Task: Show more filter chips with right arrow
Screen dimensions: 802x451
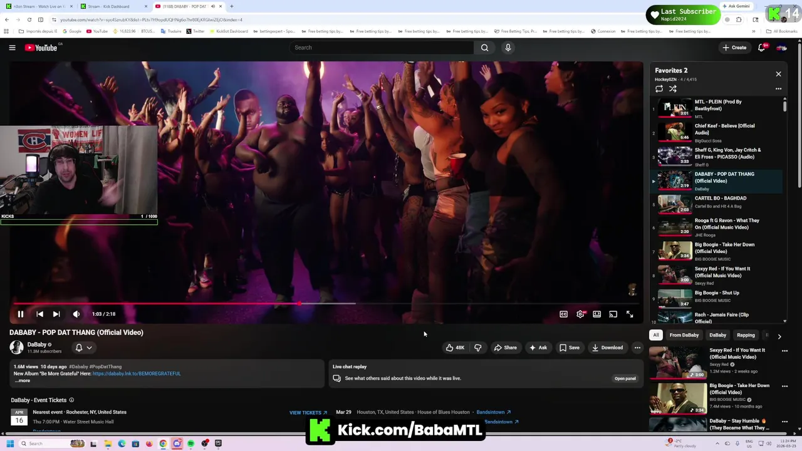Action: pyautogui.click(x=779, y=336)
